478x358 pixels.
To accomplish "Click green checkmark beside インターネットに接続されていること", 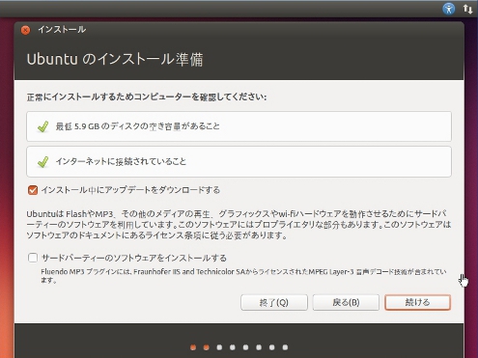I will (x=42, y=162).
